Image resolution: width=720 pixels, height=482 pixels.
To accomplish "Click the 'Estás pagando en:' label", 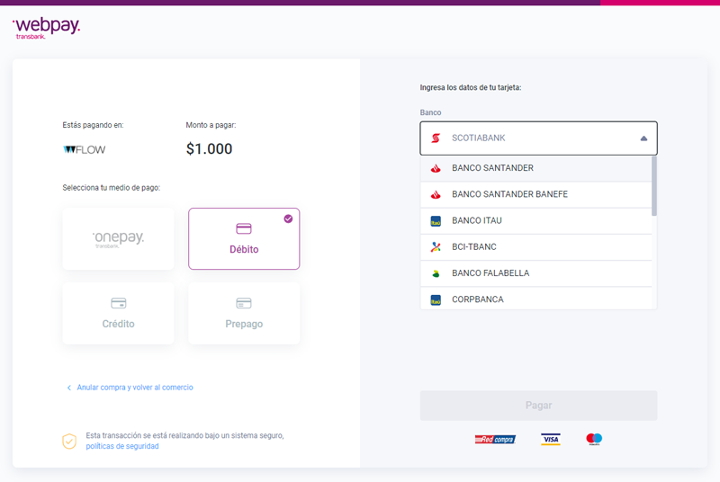I will click(93, 125).
